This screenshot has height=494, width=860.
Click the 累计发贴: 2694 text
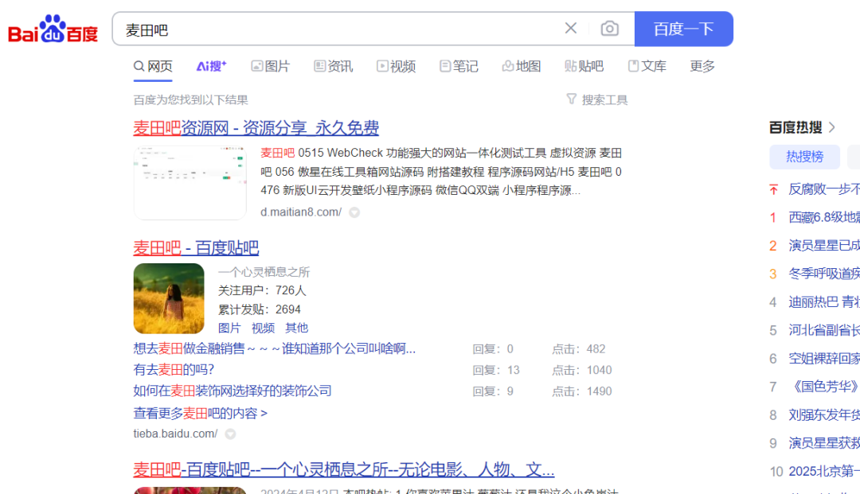260,309
